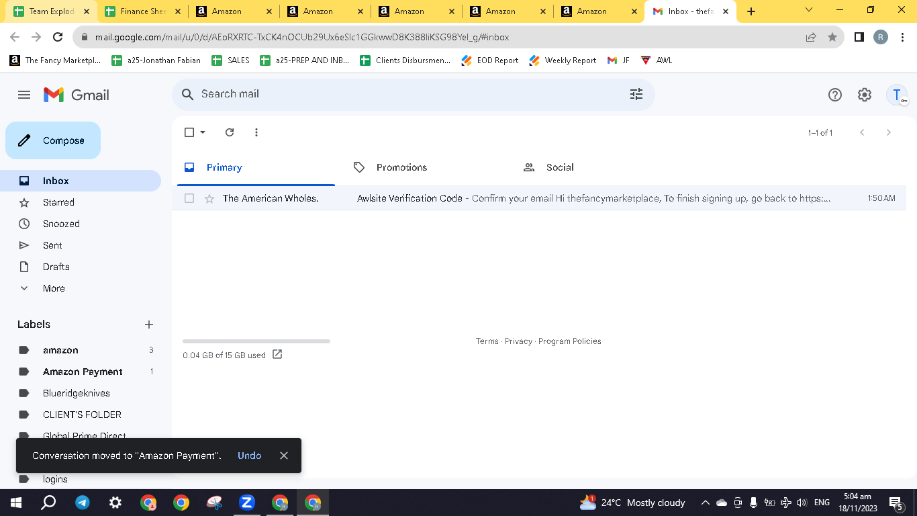Open Telegram from the taskbar
This screenshot has width=917, height=516.
coord(83,503)
